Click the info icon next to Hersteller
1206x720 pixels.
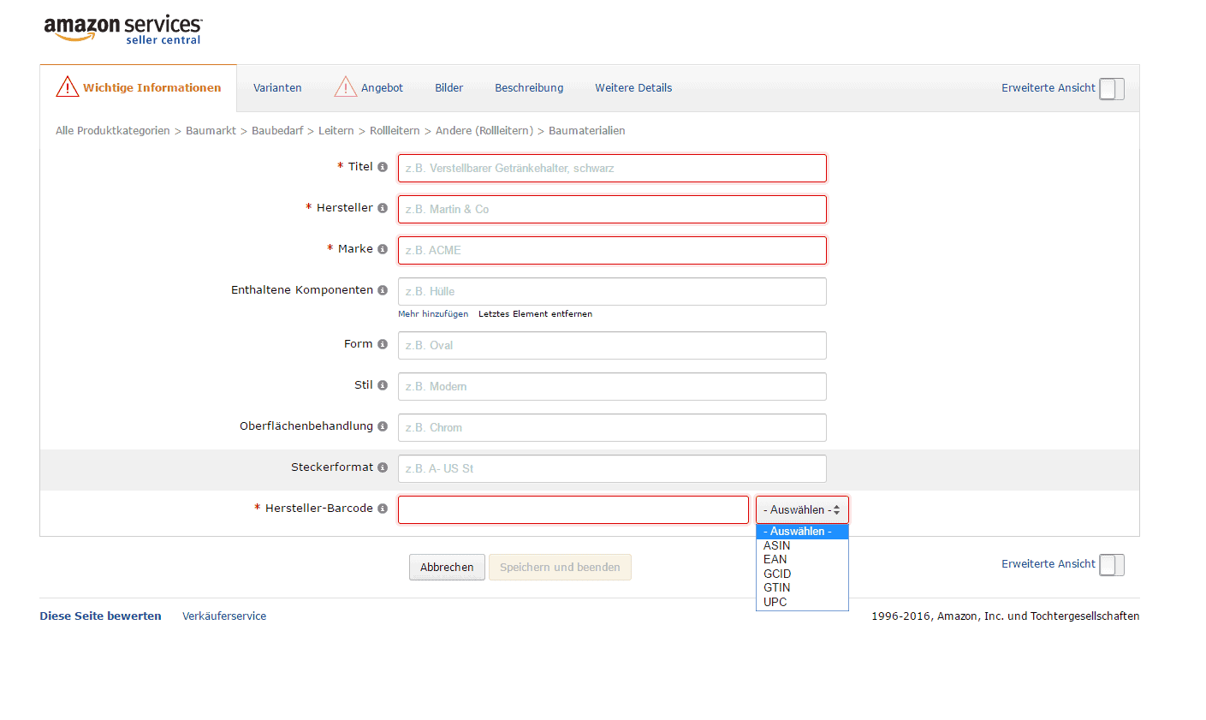[383, 208]
